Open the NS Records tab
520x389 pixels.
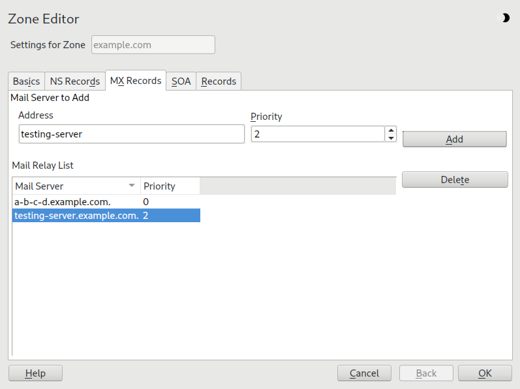(74, 81)
